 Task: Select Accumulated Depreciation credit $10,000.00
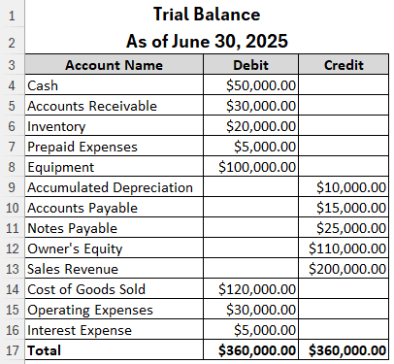tap(344, 187)
